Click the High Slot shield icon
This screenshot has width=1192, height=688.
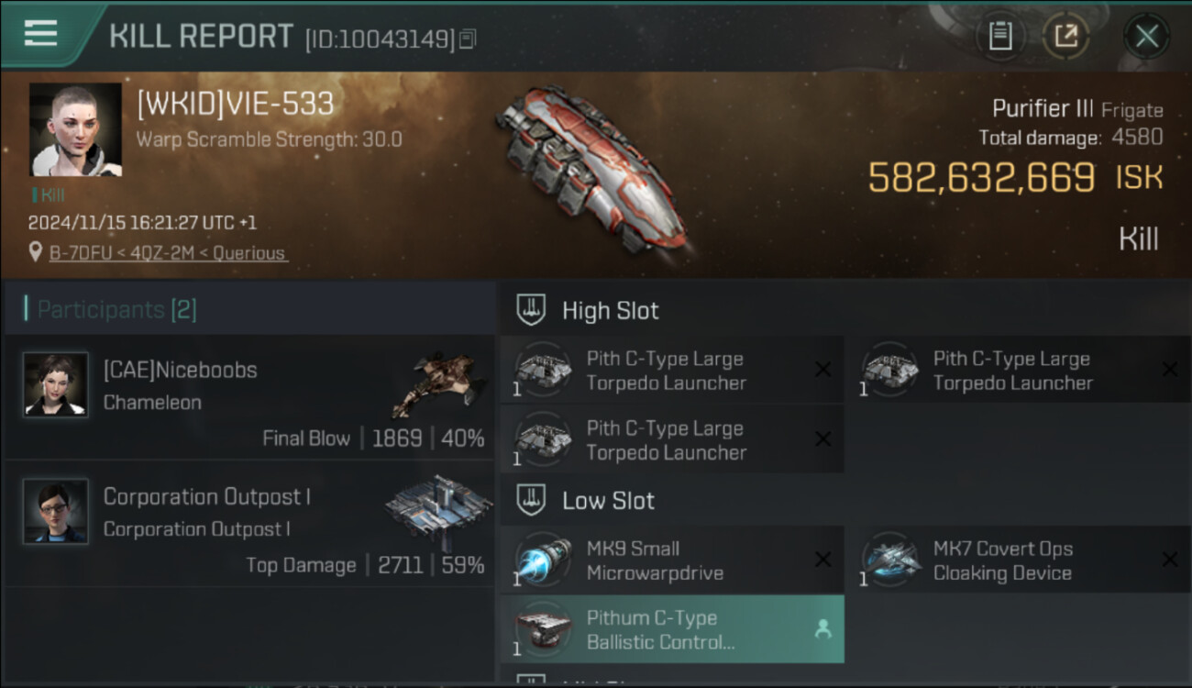tap(530, 310)
